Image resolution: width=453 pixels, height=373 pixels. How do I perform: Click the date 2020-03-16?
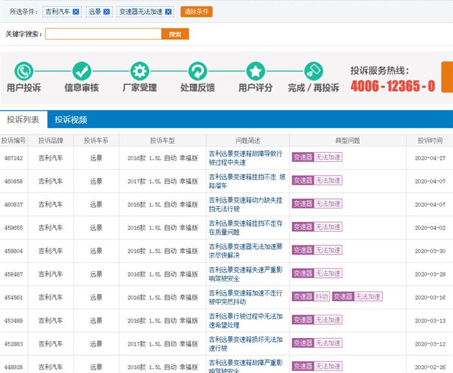430,297
